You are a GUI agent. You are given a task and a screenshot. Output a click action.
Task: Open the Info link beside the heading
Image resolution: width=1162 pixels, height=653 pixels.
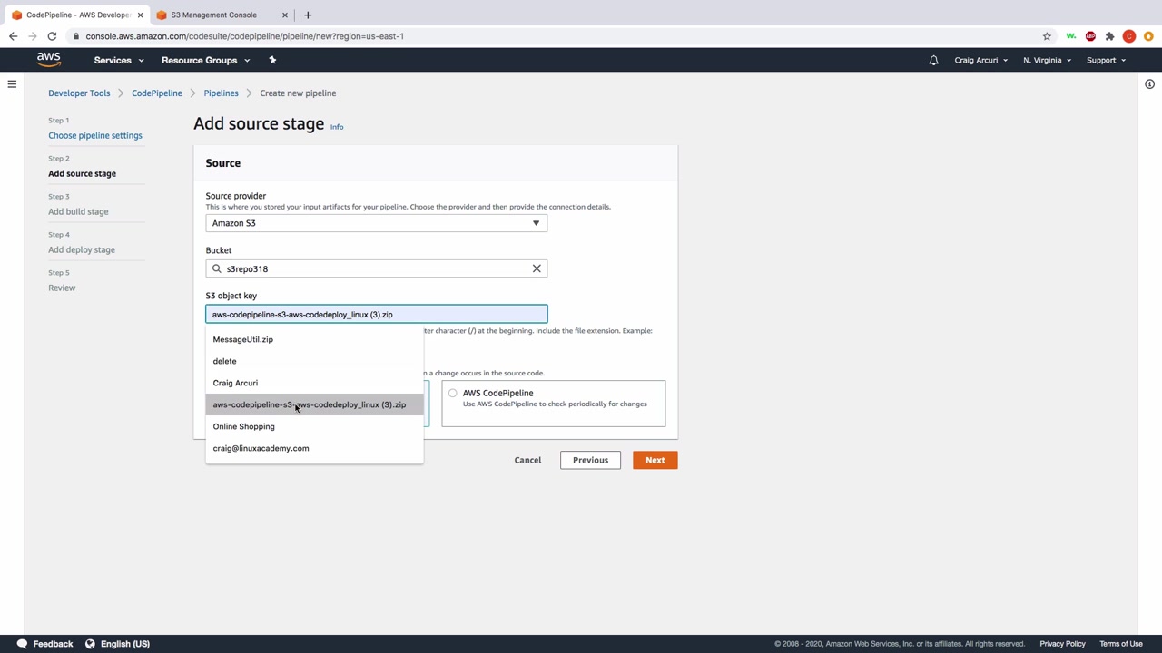tap(337, 127)
